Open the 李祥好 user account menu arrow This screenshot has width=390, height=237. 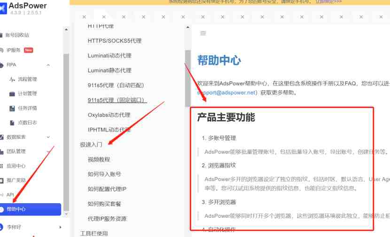point(60,227)
